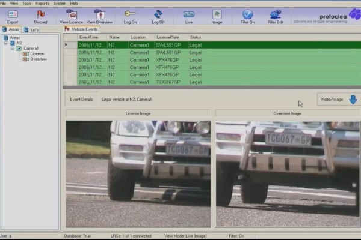The height and width of the screenshot is (240, 361).
Task: Open View Licence camera icon
Action: click(72, 14)
